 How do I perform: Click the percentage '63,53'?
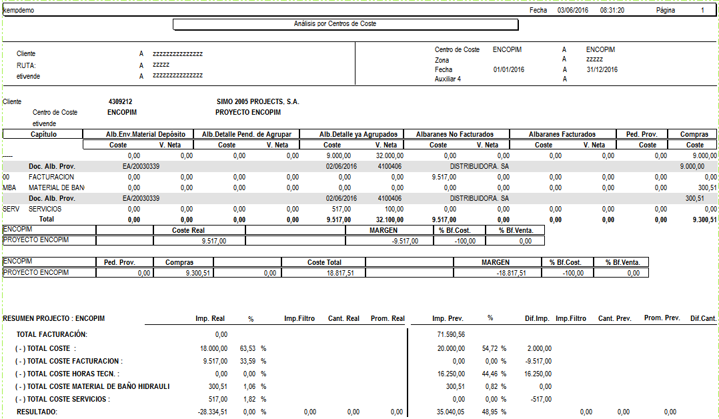[247, 349]
